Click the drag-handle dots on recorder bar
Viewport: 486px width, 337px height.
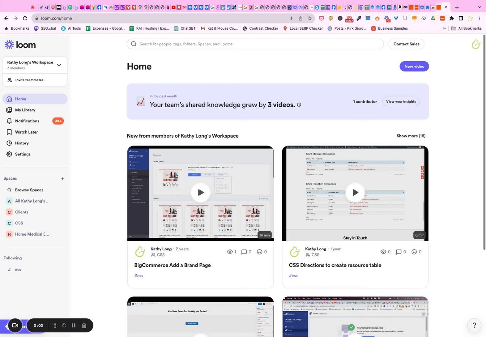(55, 325)
